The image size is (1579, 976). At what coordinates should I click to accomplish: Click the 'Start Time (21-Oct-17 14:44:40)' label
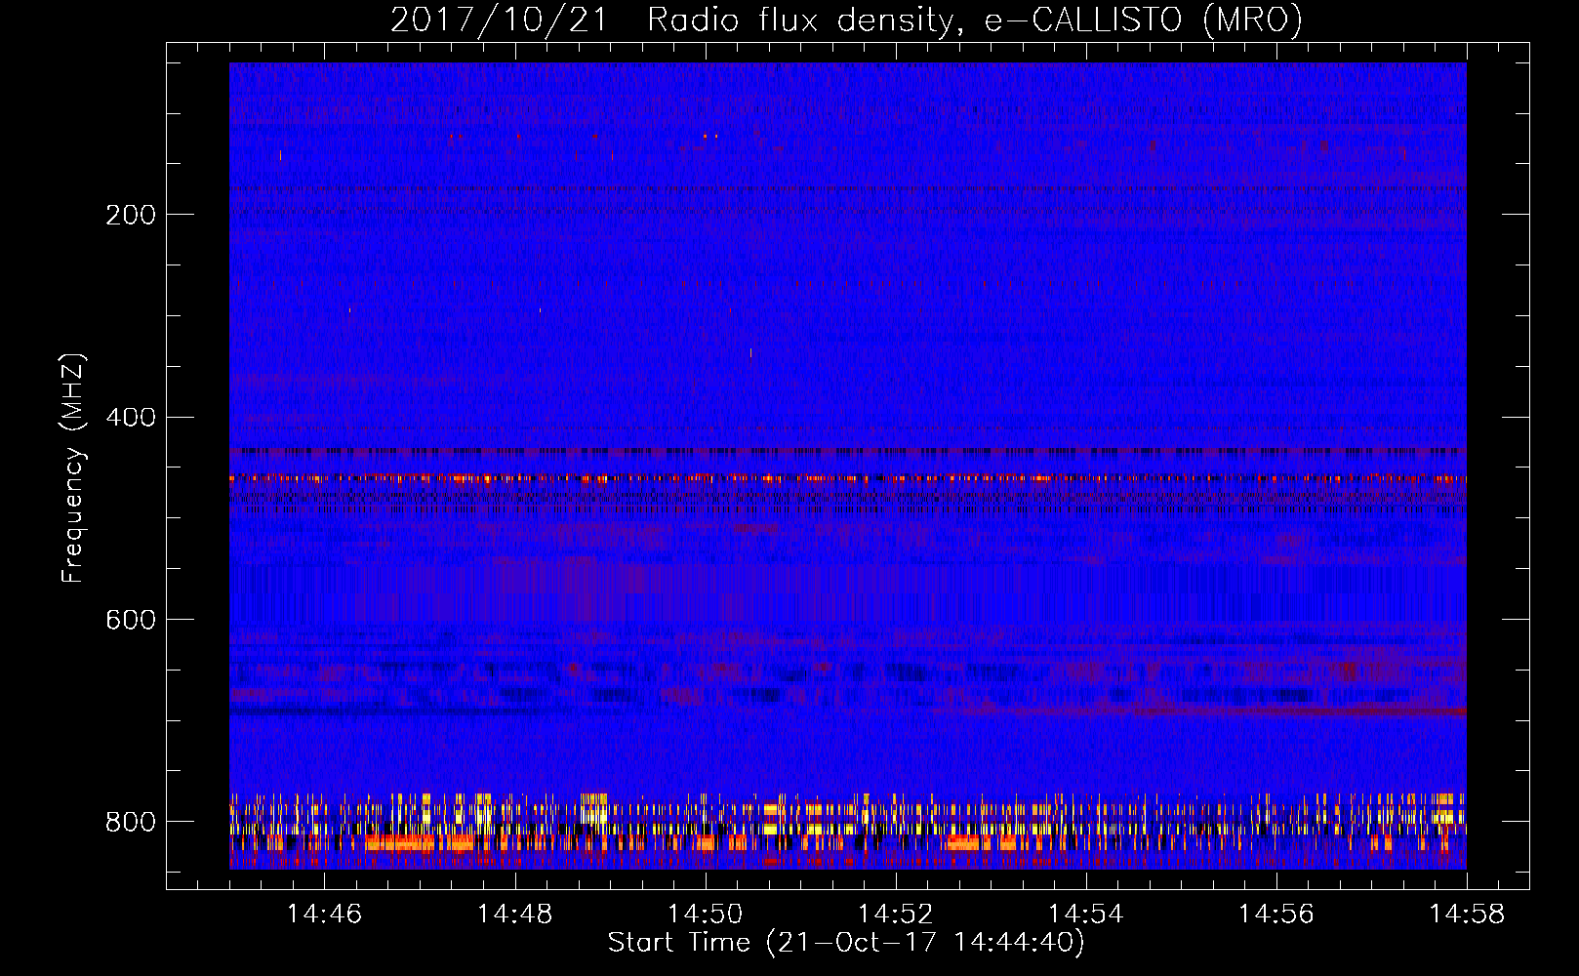tap(846, 943)
